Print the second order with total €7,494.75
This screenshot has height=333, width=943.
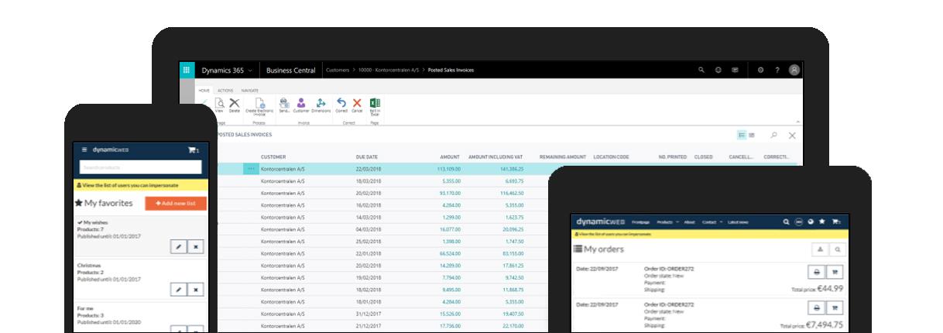817,309
